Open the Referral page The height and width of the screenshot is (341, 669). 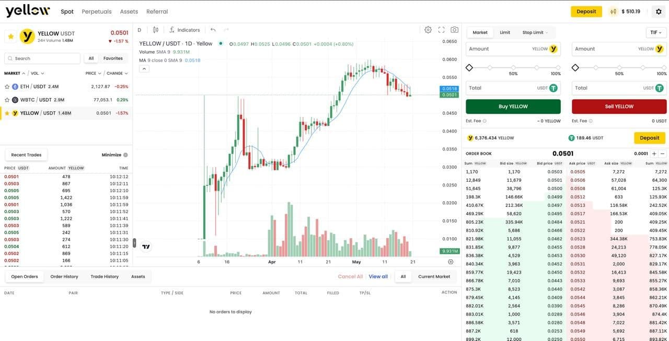click(x=157, y=11)
